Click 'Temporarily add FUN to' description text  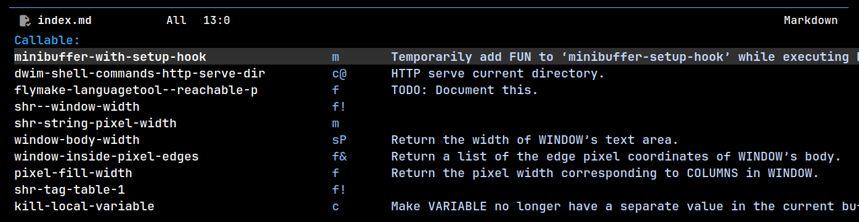click(x=625, y=57)
